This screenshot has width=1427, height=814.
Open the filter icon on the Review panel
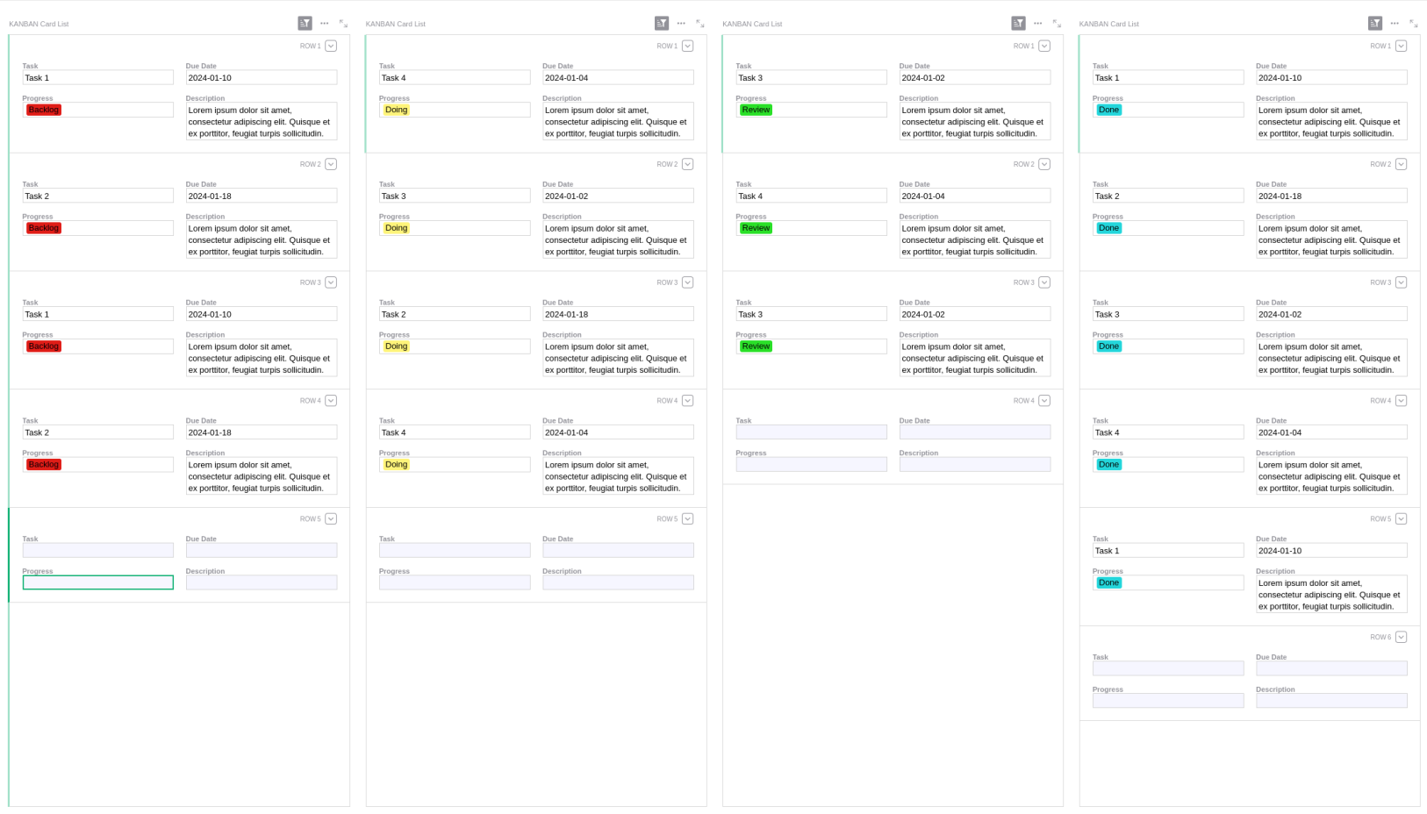click(x=1018, y=23)
